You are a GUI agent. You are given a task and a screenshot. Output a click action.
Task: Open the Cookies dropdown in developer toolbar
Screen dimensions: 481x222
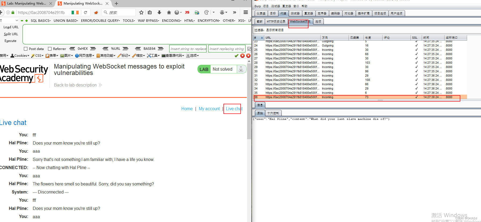point(20,56)
